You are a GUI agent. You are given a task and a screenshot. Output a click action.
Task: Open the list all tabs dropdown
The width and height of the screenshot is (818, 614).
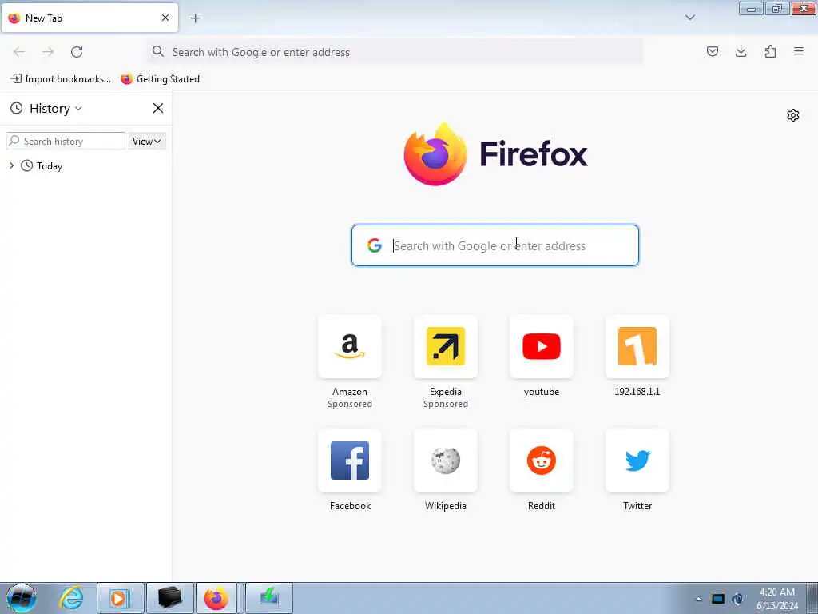tap(690, 18)
